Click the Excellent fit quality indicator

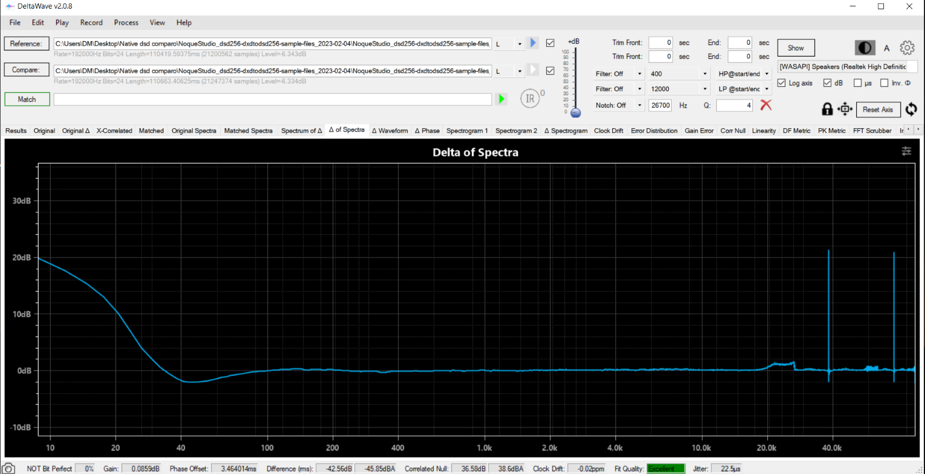(x=665, y=468)
